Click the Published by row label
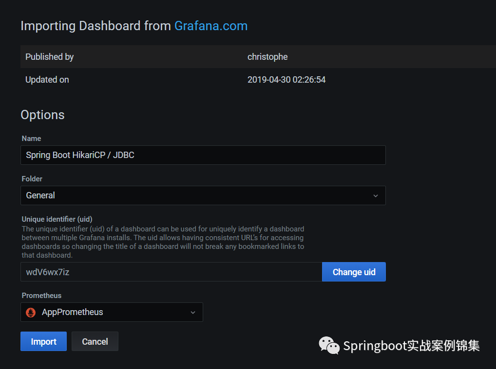The height and width of the screenshot is (369, 496). click(x=49, y=57)
